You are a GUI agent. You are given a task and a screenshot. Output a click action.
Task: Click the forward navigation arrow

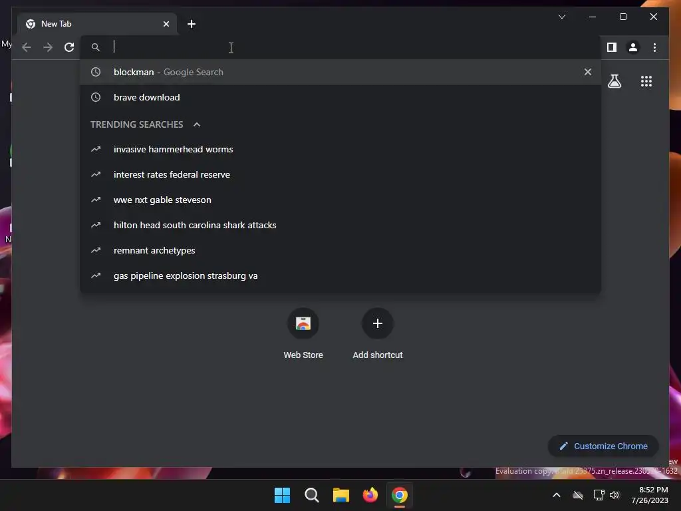pos(48,47)
